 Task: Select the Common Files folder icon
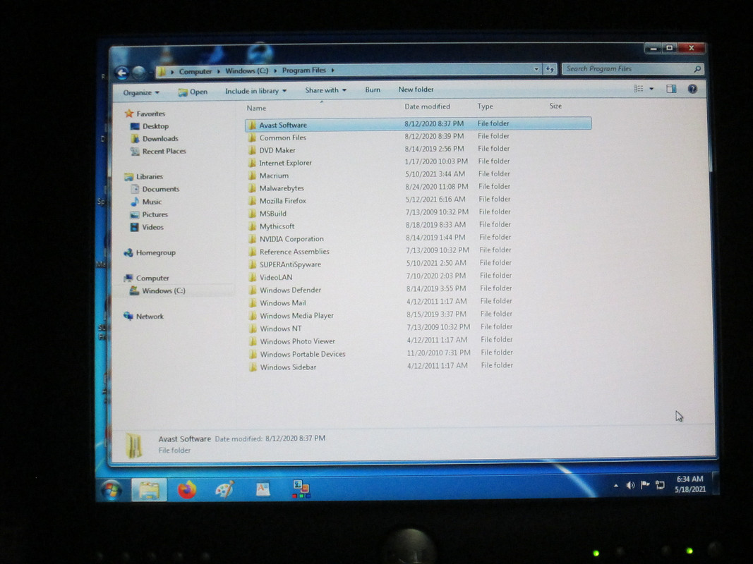tap(252, 137)
